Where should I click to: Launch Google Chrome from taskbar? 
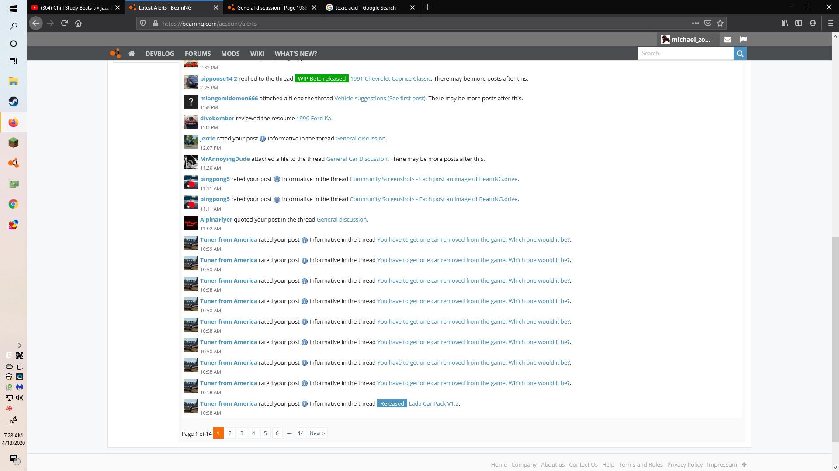(14, 204)
